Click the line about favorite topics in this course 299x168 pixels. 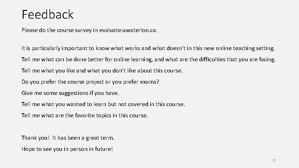(x=85, y=115)
